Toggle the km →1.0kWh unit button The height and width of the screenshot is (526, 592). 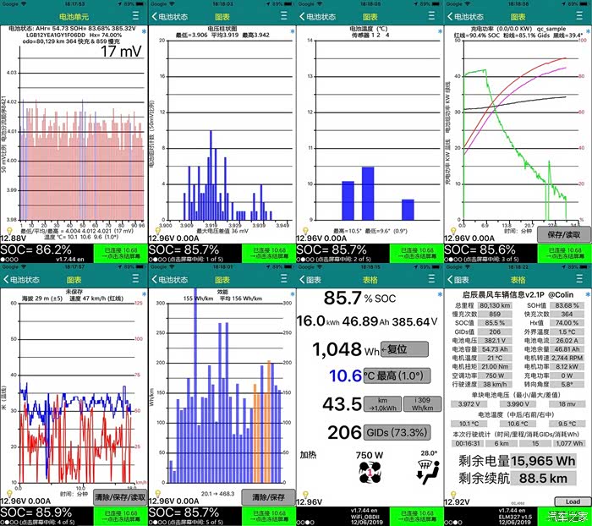387,404
